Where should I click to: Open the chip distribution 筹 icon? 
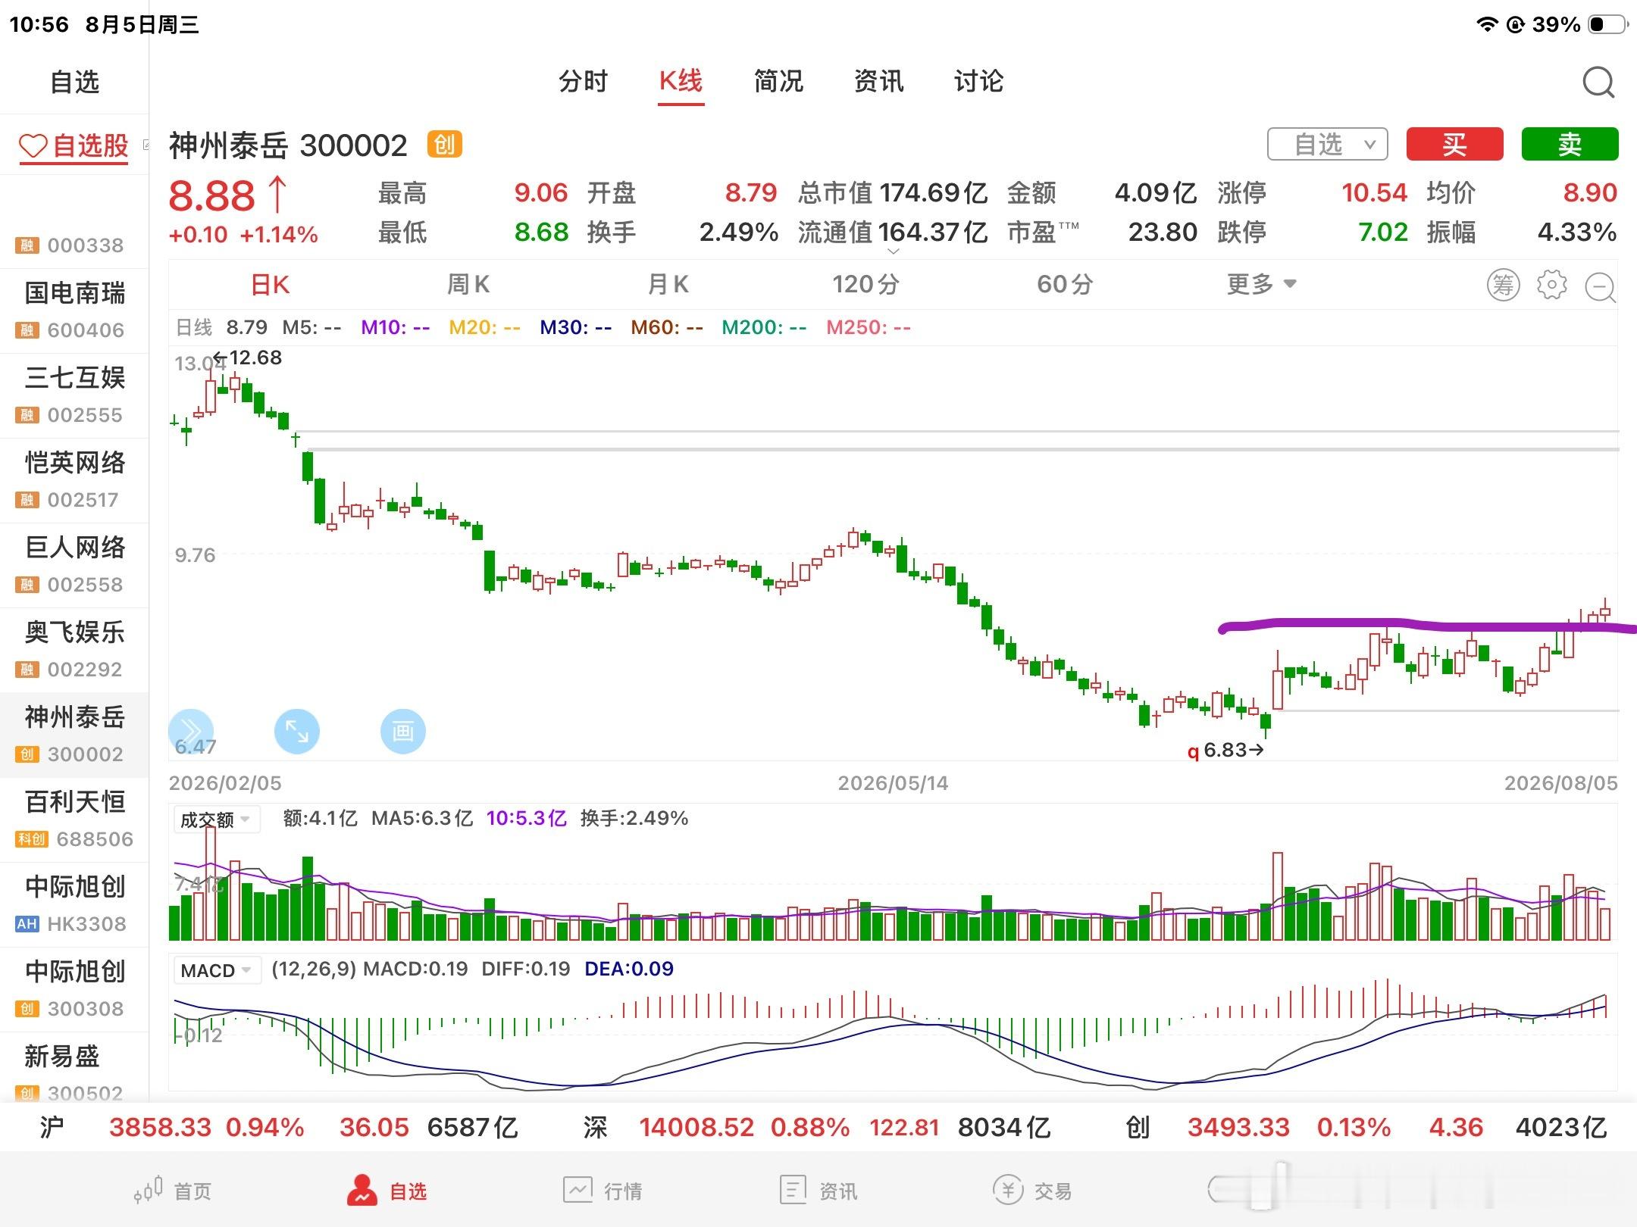click(x=1503, y=285)
